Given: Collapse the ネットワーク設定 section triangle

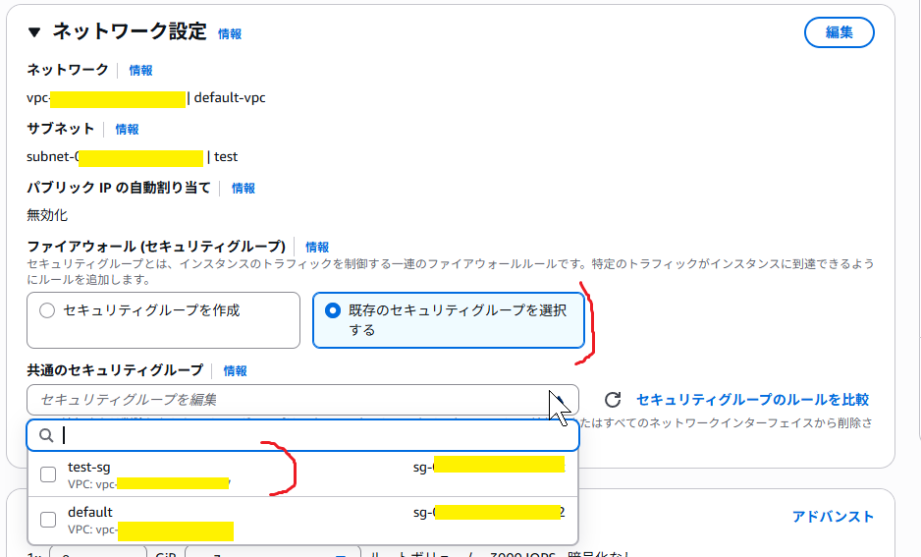Looking at the screenshot, I should (35, 32).
